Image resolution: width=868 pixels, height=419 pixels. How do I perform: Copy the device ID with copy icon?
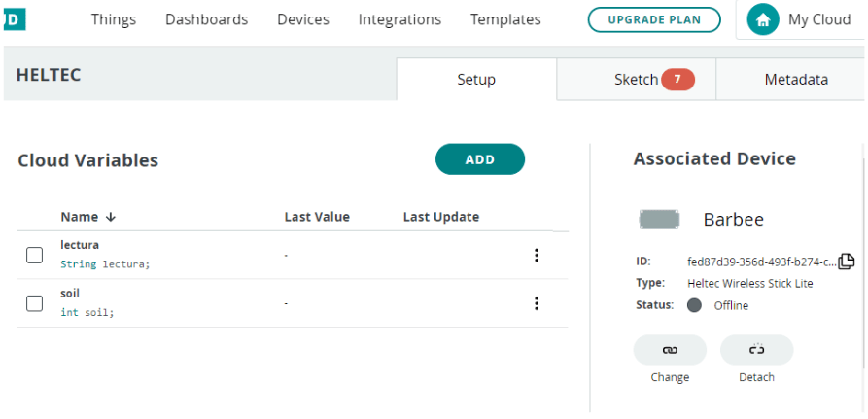846,261
